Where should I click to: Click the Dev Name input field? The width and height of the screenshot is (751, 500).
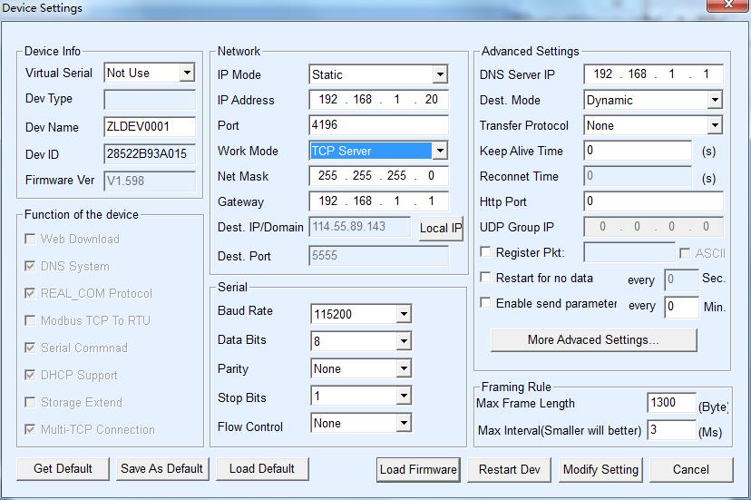point(150,127)
